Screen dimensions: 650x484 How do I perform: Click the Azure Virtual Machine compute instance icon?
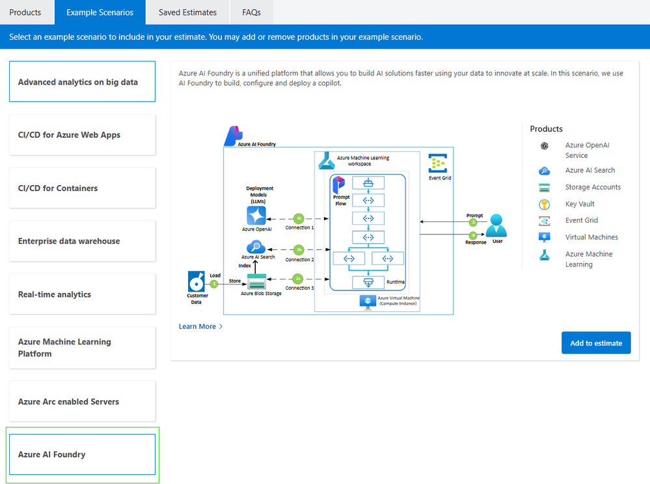pos(368,303)
